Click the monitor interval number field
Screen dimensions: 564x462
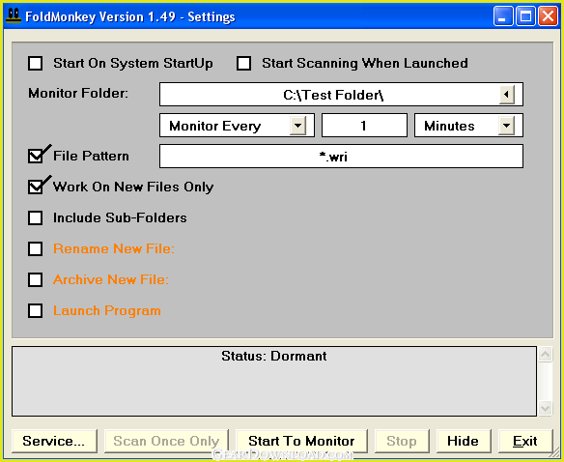pos(364,126)
